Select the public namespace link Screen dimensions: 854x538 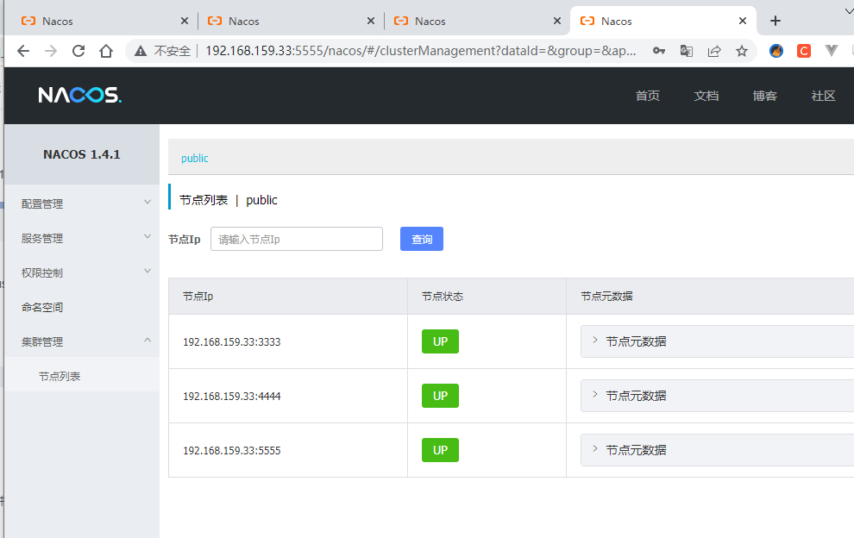(x=194, y=158)
